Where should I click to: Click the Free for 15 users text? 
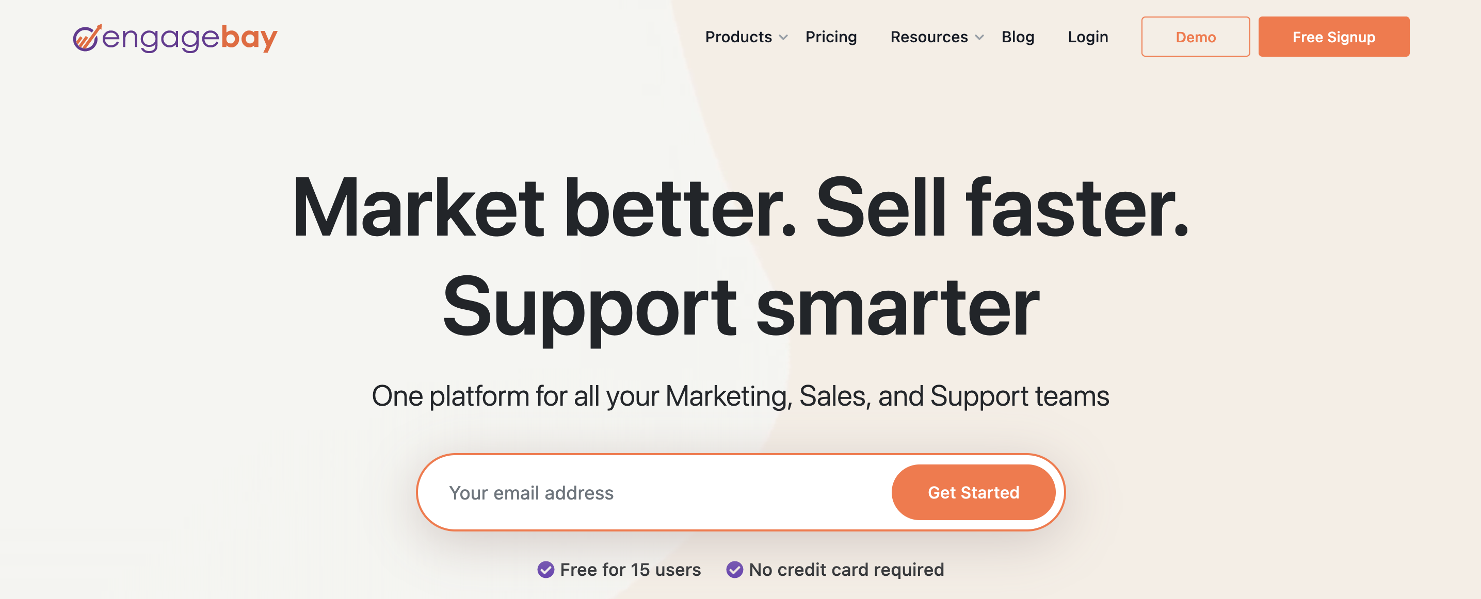(x=630, y=570)
